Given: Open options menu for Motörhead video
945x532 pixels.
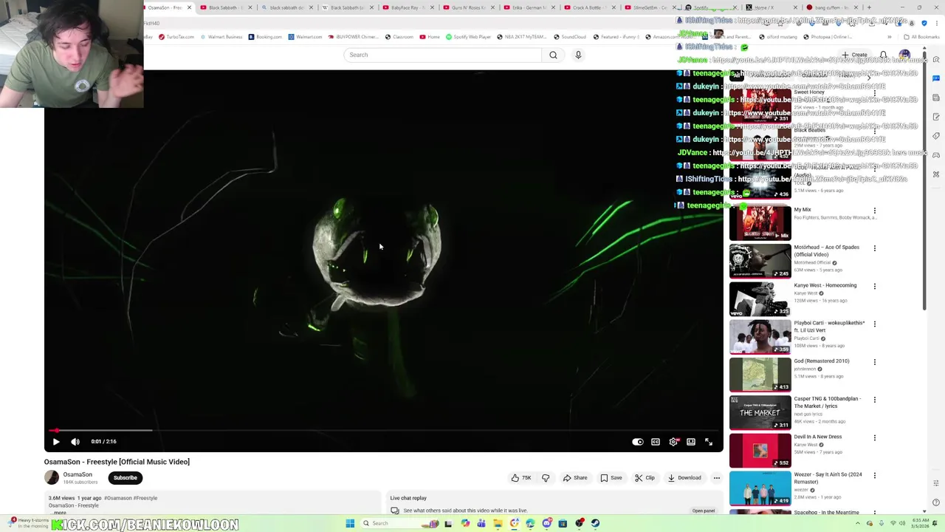Looking at the screenshot, I should coord(875,248).
